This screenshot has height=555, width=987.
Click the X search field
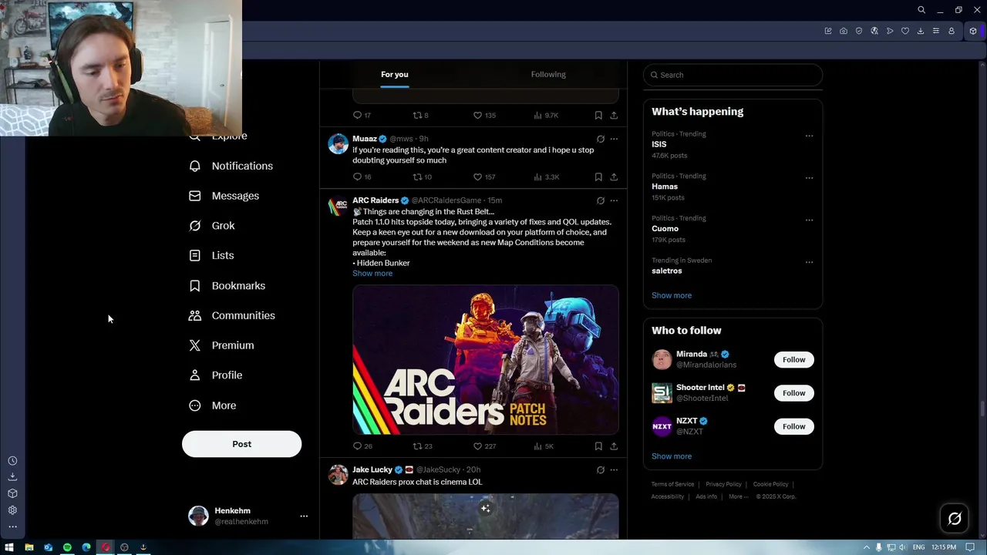[x=733, y=75]
